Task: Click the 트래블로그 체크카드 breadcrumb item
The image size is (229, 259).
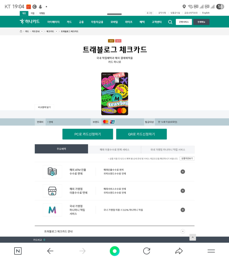Action: tap(70, 31)
